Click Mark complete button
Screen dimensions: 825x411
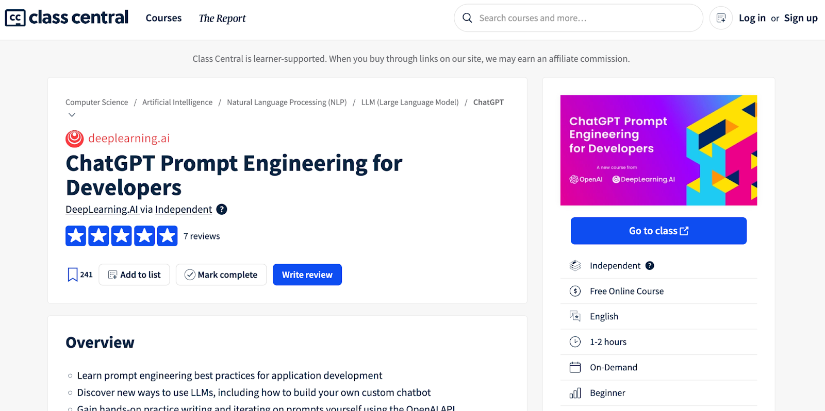click(x=221, y=275)
